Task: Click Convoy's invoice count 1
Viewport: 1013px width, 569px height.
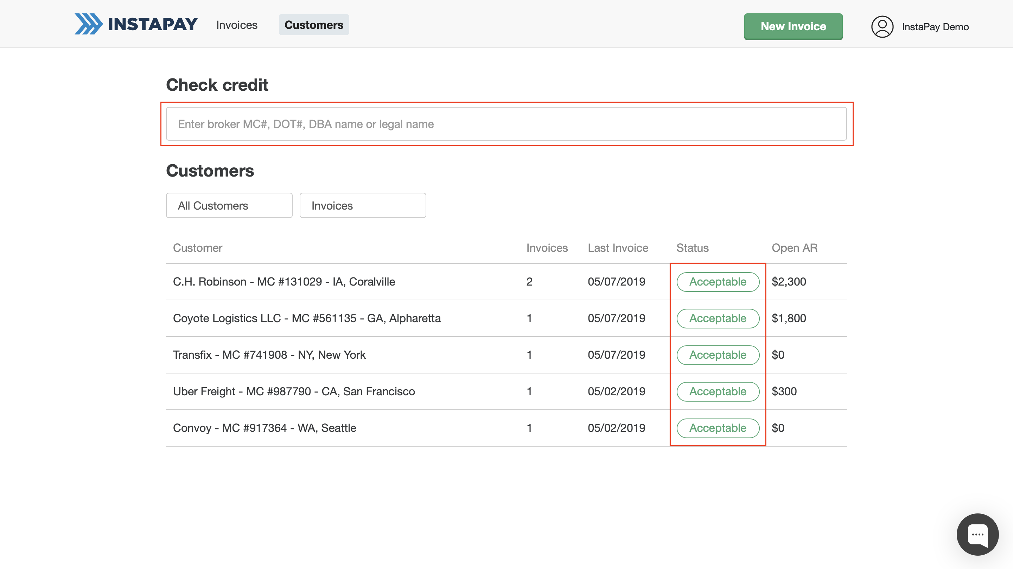Action: [529, 428]
